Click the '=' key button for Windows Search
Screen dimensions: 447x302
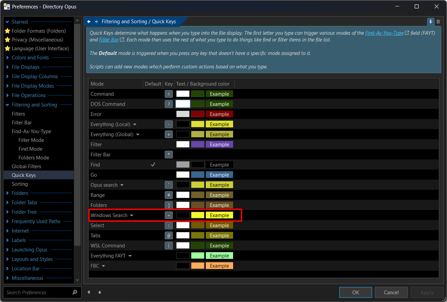[x=169, y=215]
